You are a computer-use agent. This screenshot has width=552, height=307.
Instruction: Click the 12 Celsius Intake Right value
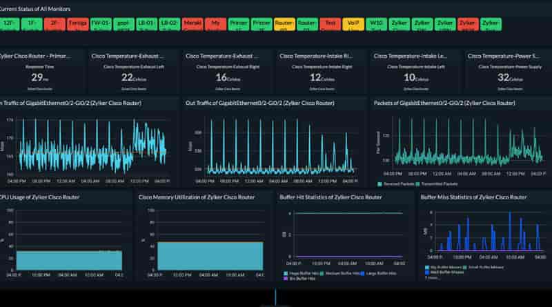pyautogui.click(x=322, y=77)
